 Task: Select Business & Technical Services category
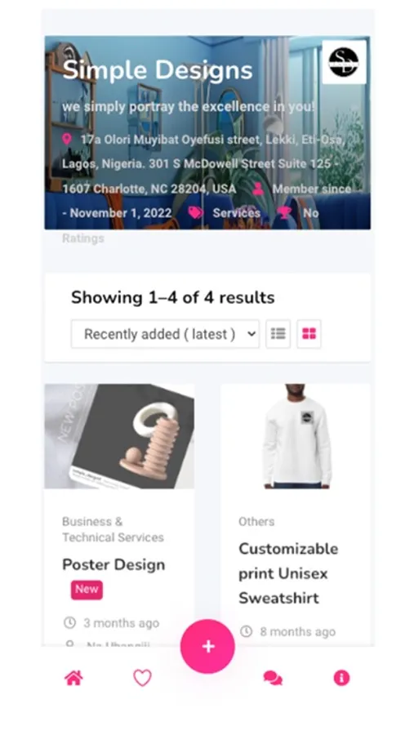pyautogui.click(x=113, y=529)
